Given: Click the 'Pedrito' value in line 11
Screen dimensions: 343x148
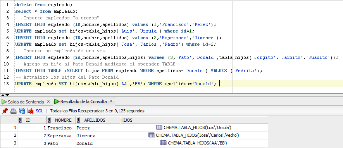Looking at the screenshot, I should (245, 71).
